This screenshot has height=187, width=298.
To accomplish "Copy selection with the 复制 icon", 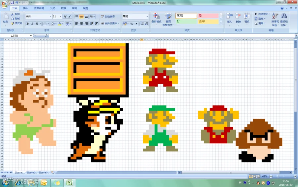I will [12, 19].
